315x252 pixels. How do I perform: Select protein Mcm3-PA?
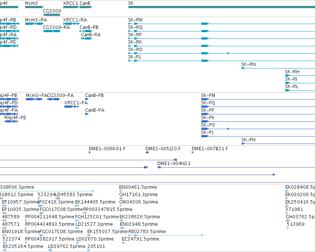point(36,95)
